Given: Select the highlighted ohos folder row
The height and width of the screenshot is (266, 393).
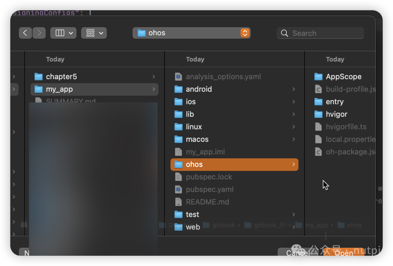Looking at the screenshot, I should coord(234,164).
